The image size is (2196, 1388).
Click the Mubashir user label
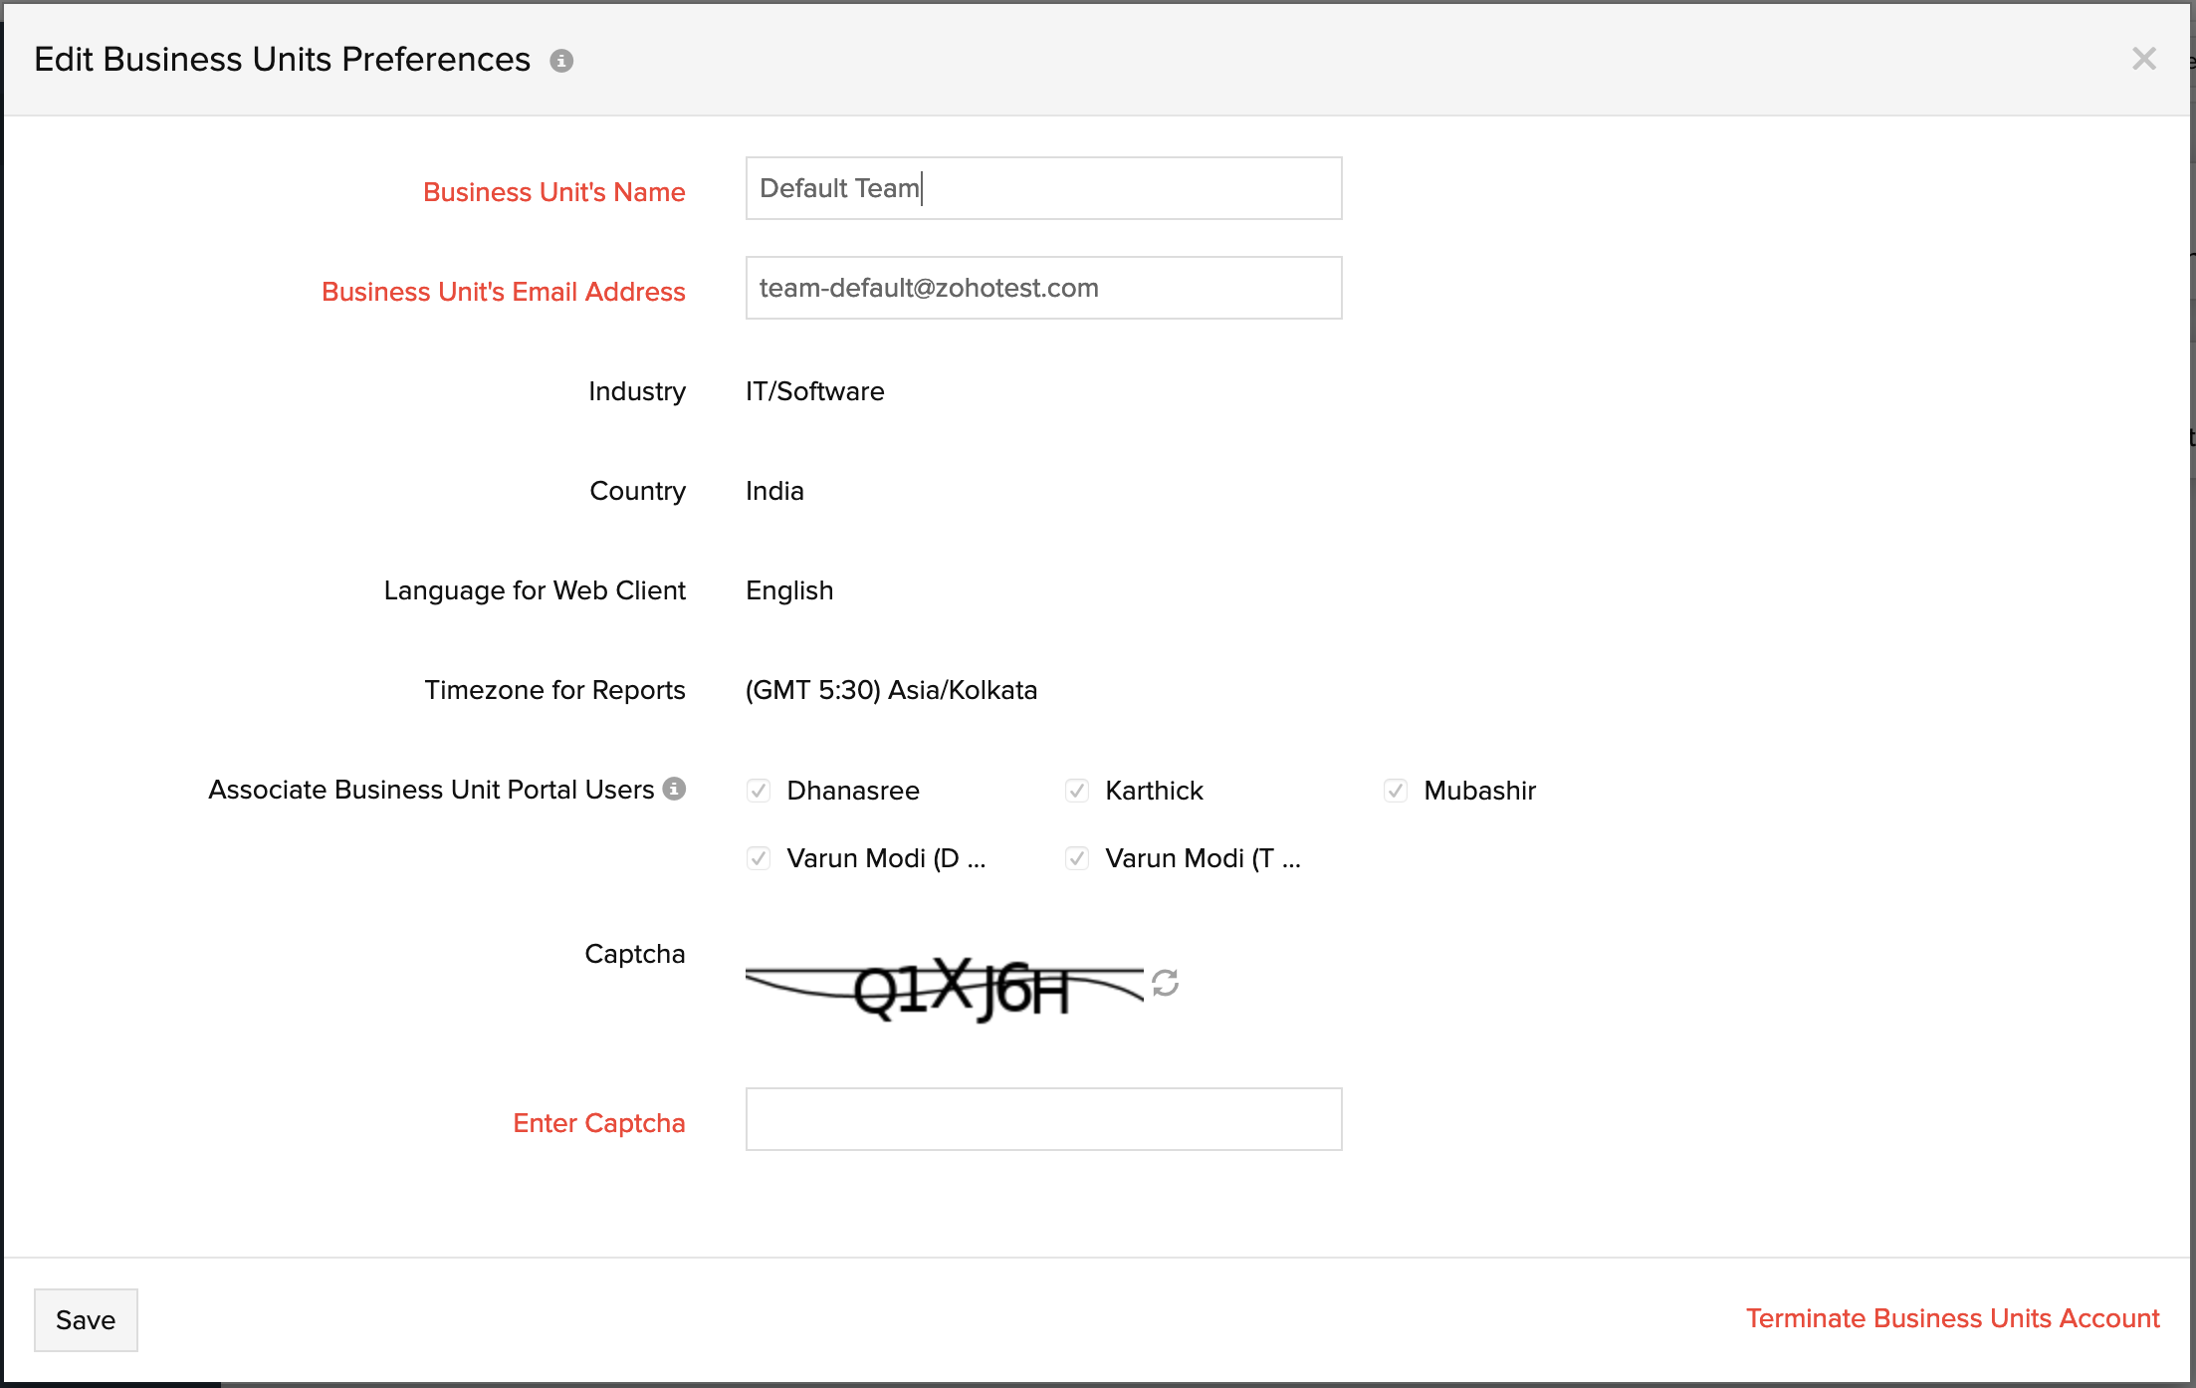pos(1479,791)
